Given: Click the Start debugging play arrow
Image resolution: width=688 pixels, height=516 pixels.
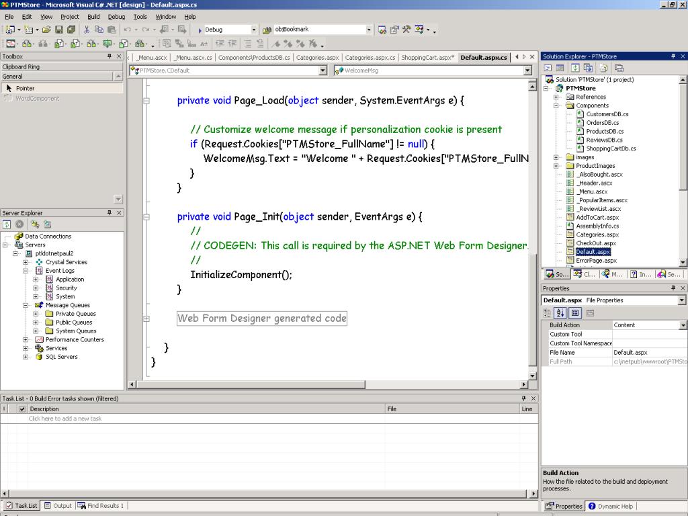Looking at the screenshot, I should pyautogui.click(x=200, y=30).
